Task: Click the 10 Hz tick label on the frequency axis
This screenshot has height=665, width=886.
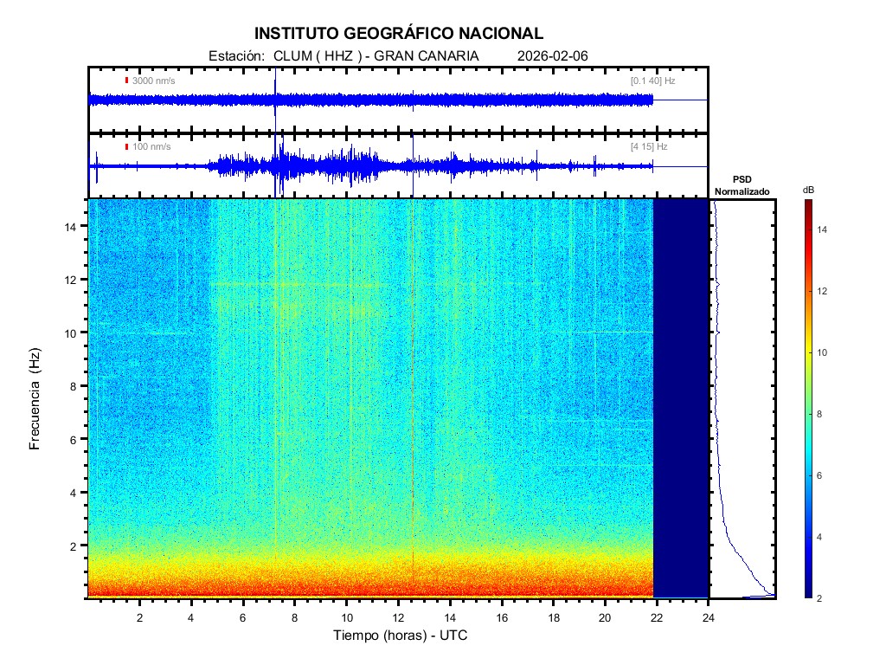Action: tap(74, 332)
